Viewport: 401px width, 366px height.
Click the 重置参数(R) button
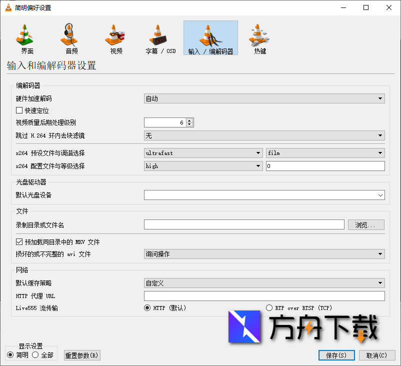pos(81,355)
